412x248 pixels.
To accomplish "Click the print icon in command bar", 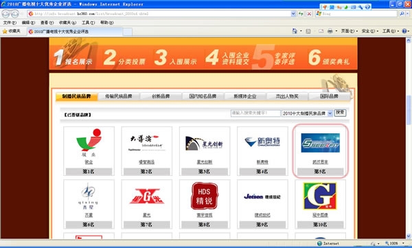I will point(330,32).
